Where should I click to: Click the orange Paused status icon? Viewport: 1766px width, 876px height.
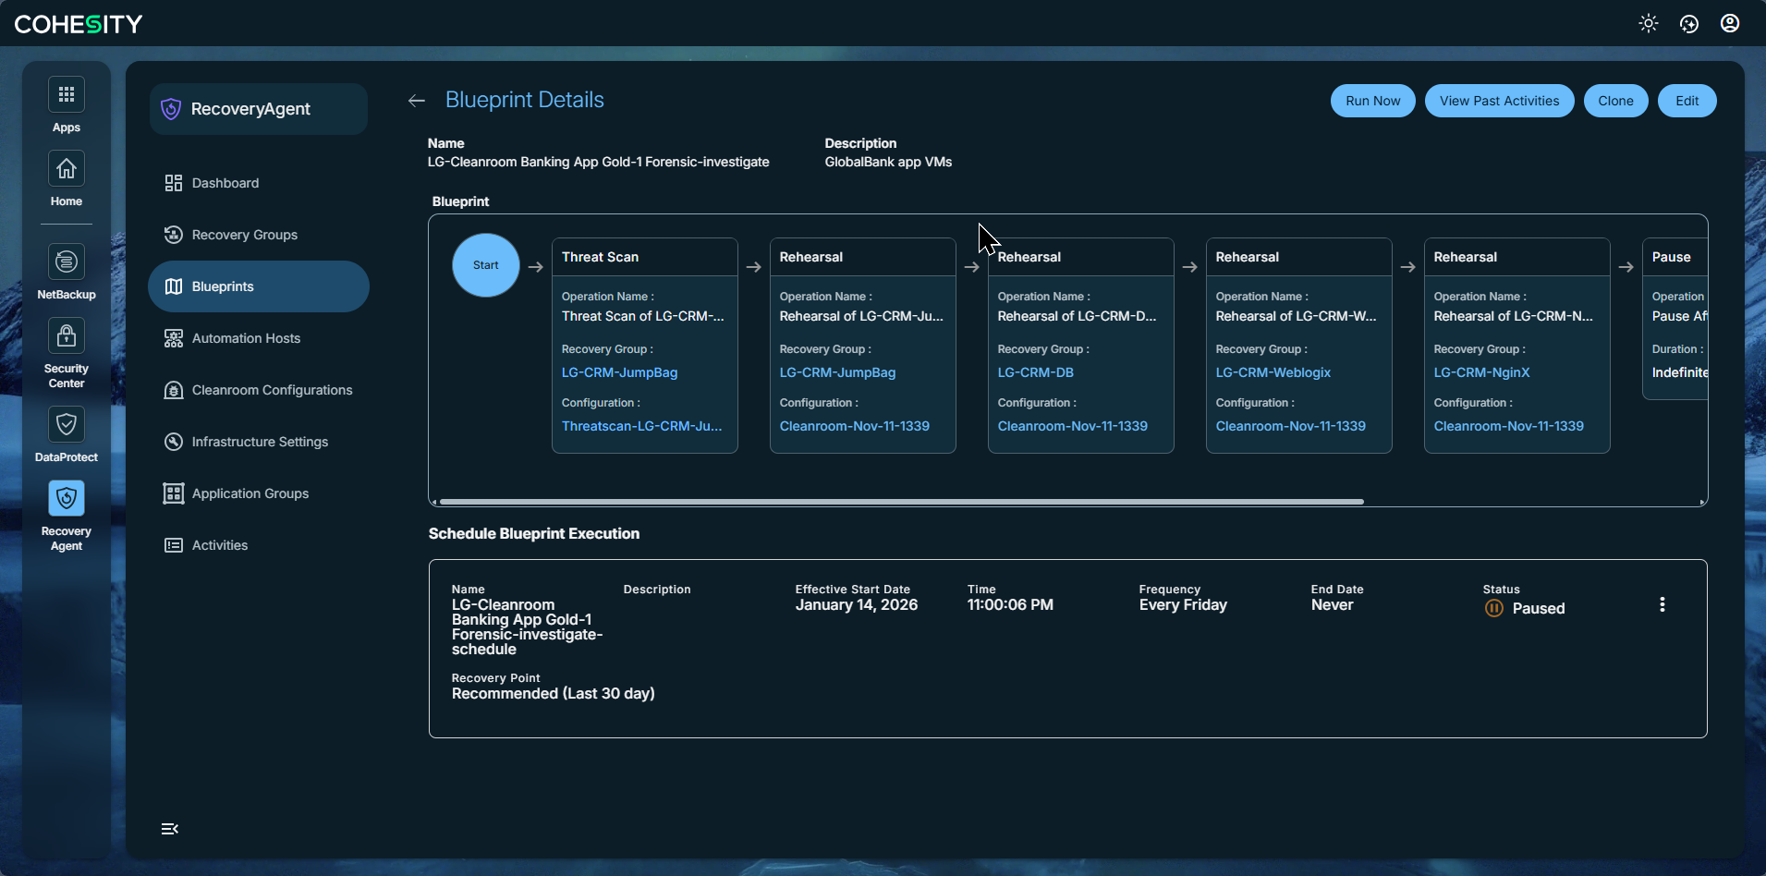pyautogui.click(x=1494, y=608)
